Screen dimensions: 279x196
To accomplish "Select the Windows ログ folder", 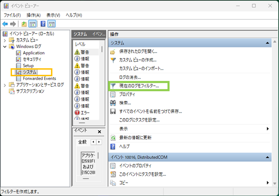I will coord(29,46).
